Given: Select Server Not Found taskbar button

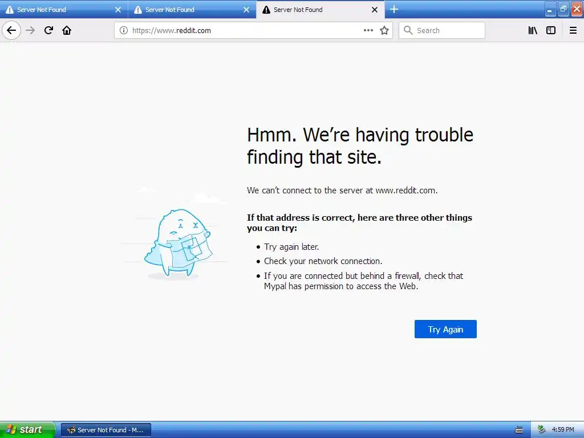Looking at the screenshot, I should click(x=106, y=430).
